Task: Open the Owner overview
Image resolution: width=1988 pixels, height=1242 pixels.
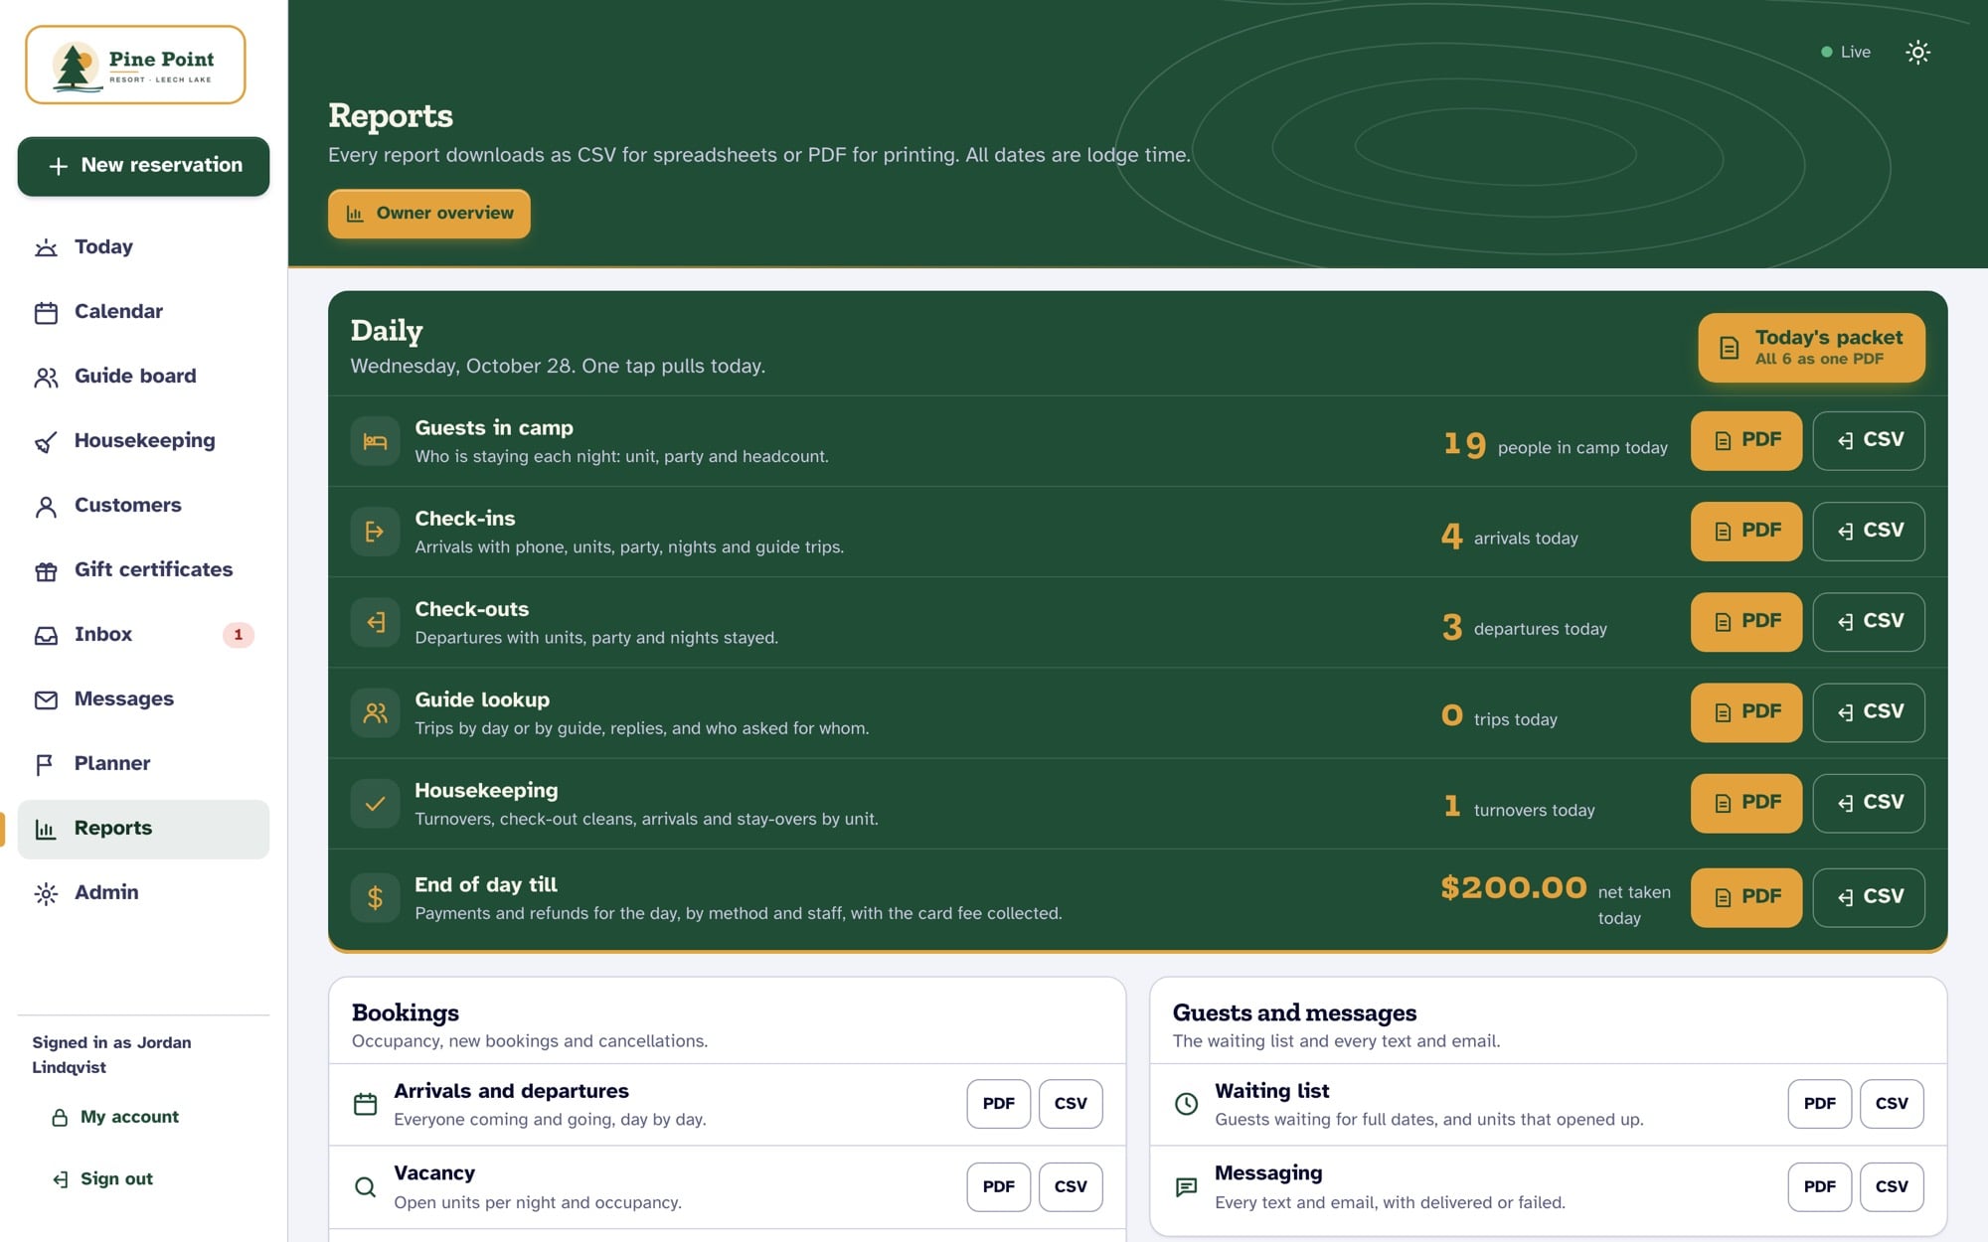Action: coord(428,214)
